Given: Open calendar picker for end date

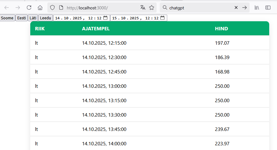Looking at the screenshot, I should coord(162,18).
